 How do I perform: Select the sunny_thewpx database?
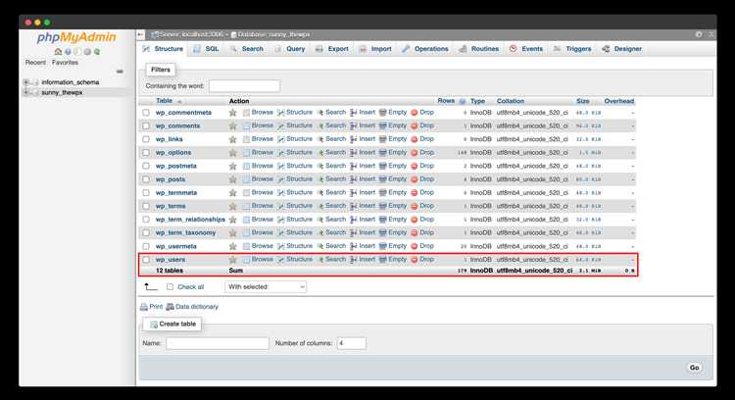(x=62, y=92)
